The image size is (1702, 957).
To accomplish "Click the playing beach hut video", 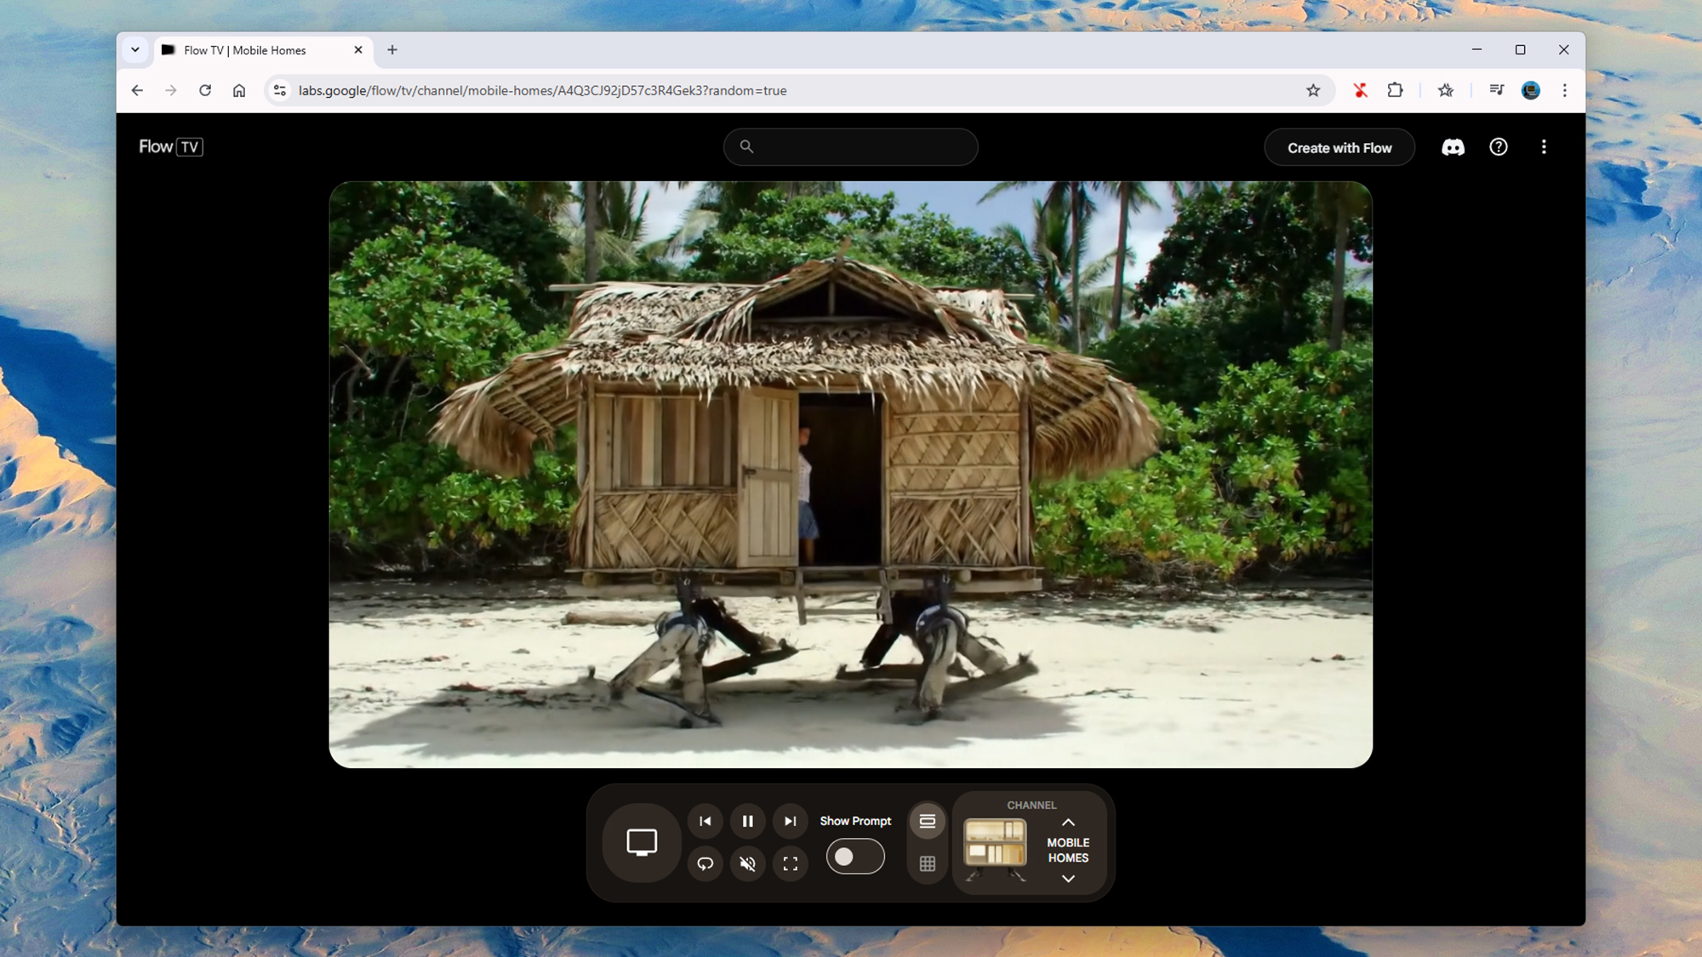I will 850,474.
